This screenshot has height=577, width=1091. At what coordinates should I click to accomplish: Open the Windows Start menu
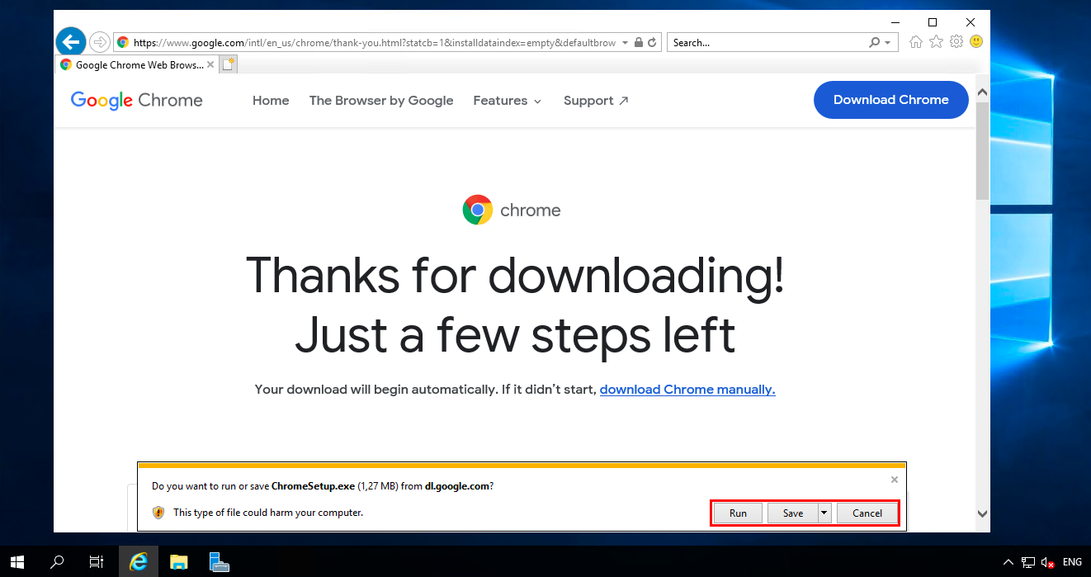pos(18,562)
